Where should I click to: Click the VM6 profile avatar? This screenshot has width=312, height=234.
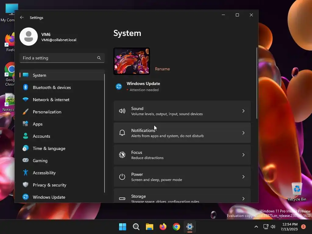(x=29, y=37)
